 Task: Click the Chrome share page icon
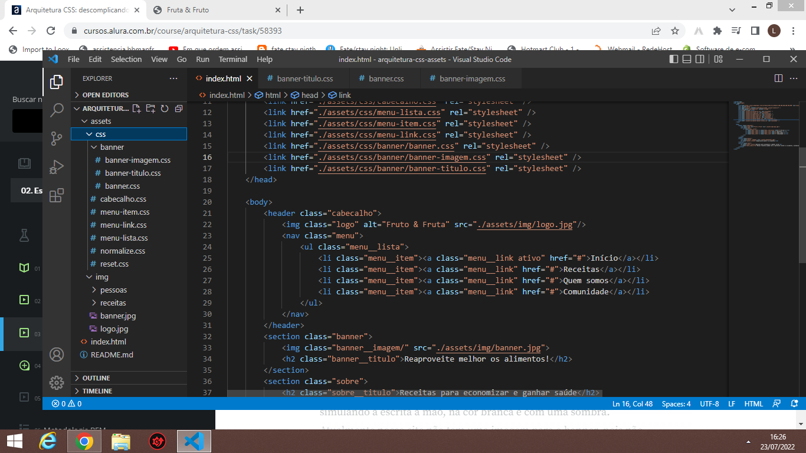click(x=656, y=31)
